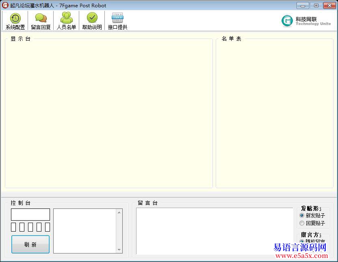Click the 留言回复 message reply icon

point(41,21)
